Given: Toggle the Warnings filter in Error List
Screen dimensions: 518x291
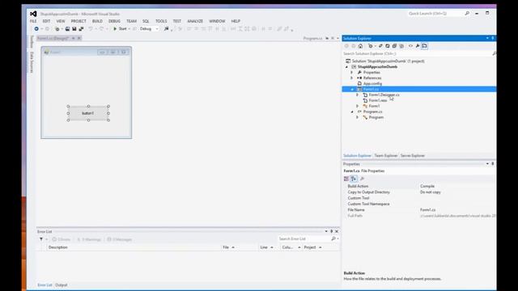Looking at the screenshot, I should tap(89, 239).
